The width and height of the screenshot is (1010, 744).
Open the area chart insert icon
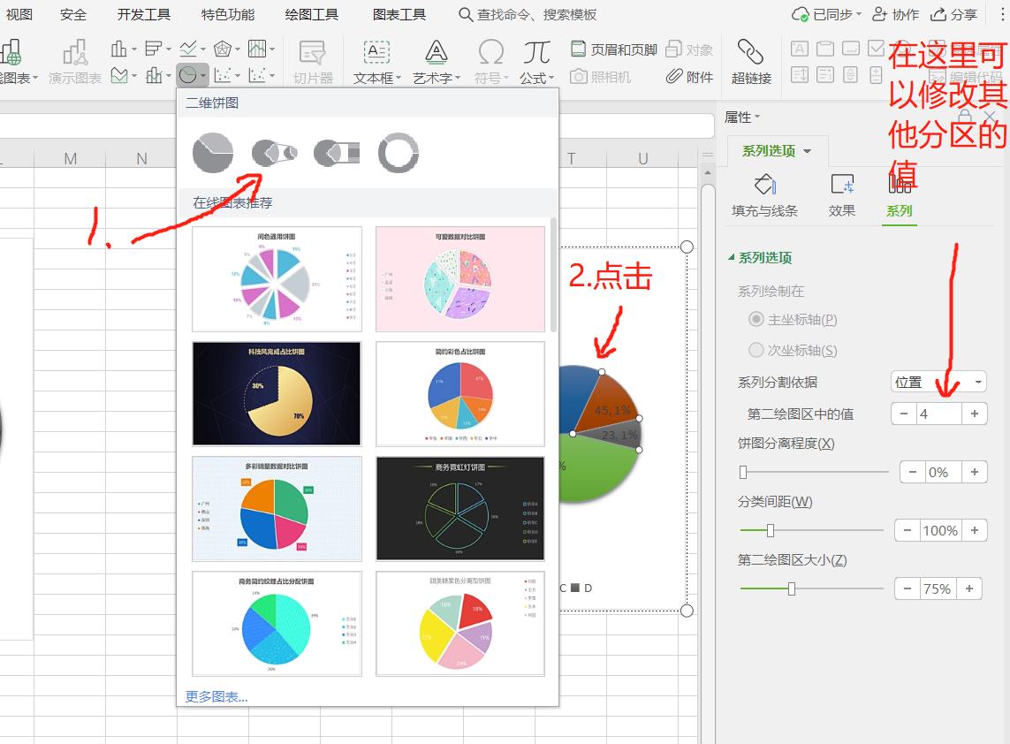pos(119,76)
